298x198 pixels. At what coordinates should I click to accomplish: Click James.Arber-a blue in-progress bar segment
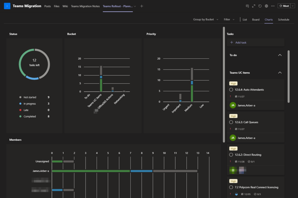[141, 171]
